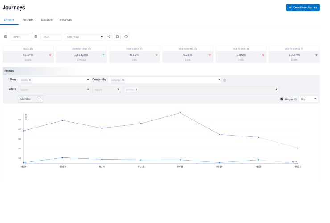Click the View to Install info icon

[x=195, y=49]
